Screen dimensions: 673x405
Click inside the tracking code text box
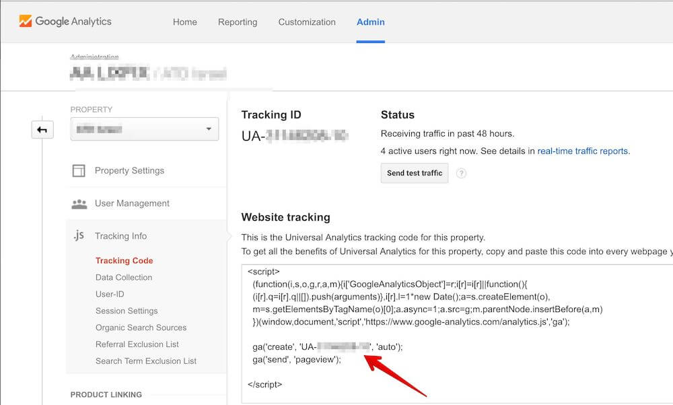coord(457,334)
